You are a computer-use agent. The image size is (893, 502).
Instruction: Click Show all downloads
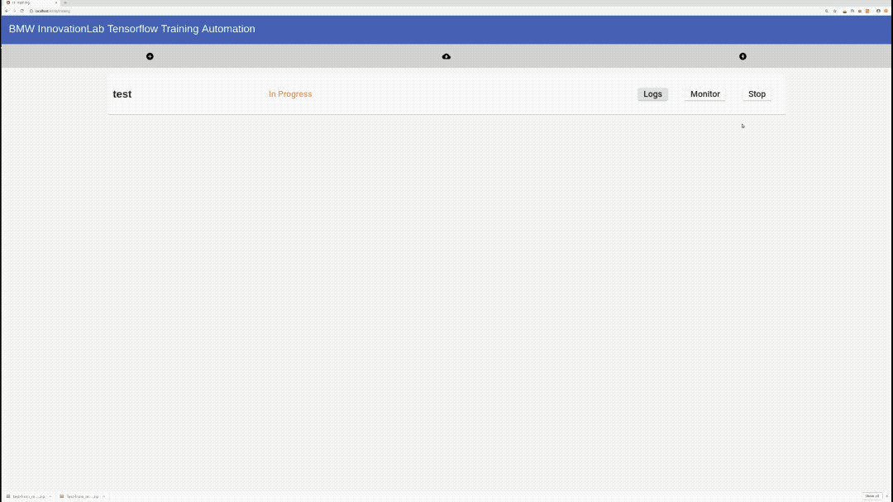pos(872,496)
